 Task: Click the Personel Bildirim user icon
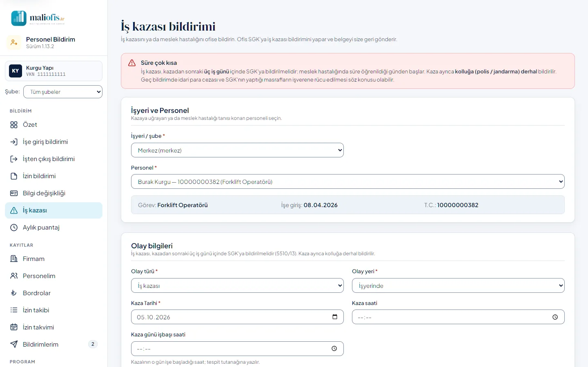pyautogui.click(x=14, y=42)
